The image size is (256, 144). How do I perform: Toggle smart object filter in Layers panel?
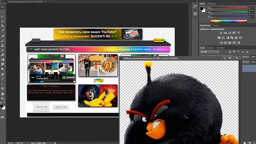pyautogui.click(x=247, y=52)
